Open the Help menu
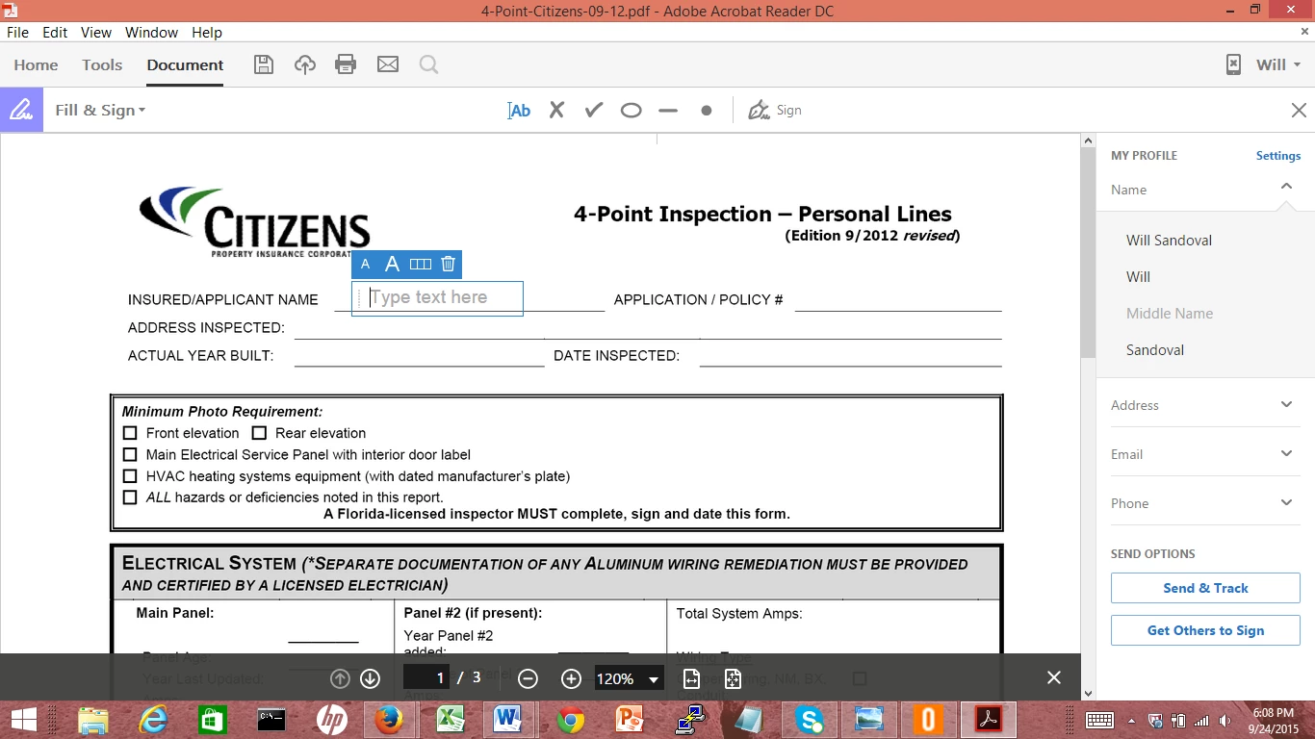Screen dimensions: 1315x739 [x=207, y=32]
